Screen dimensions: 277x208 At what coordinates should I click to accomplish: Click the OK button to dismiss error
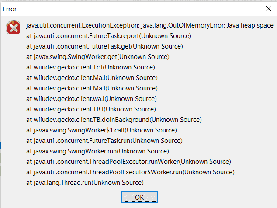point(139,197)
